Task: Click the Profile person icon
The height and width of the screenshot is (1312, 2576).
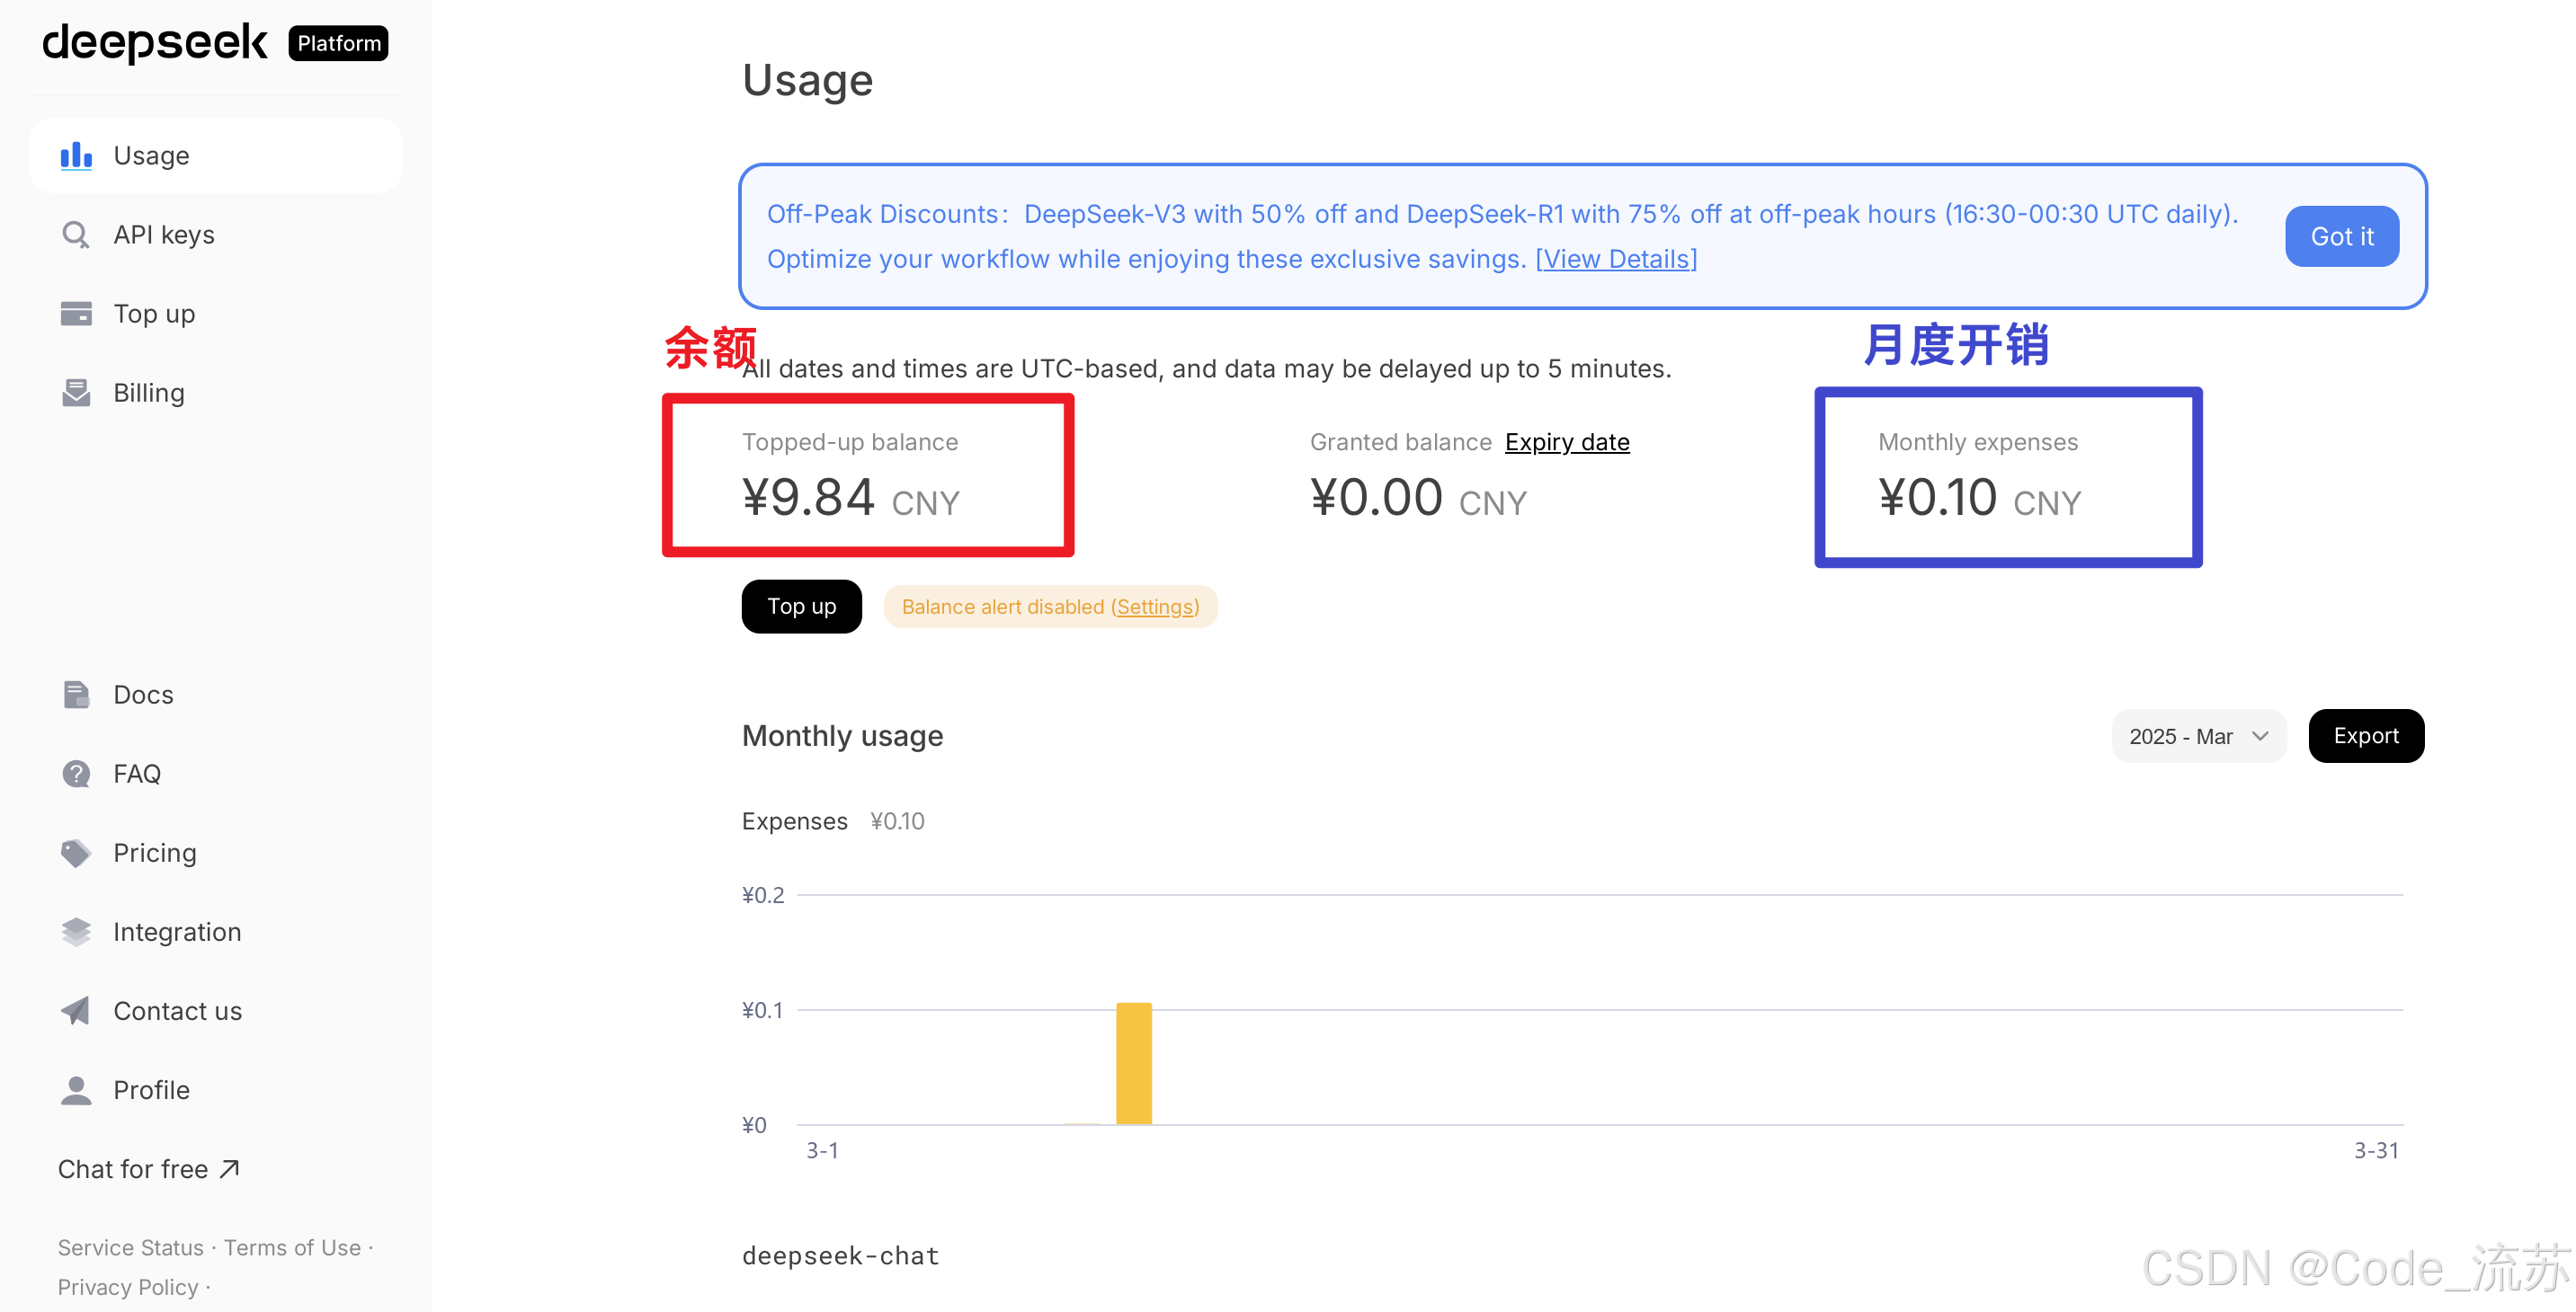Action: point(76,1089)
